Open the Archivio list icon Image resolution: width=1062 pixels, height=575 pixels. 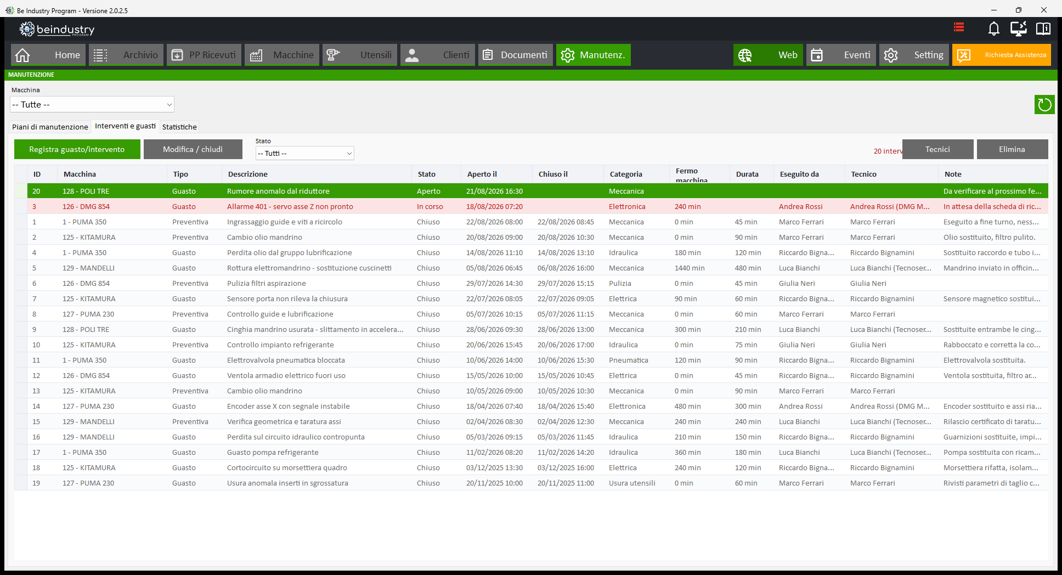point(100,55)
